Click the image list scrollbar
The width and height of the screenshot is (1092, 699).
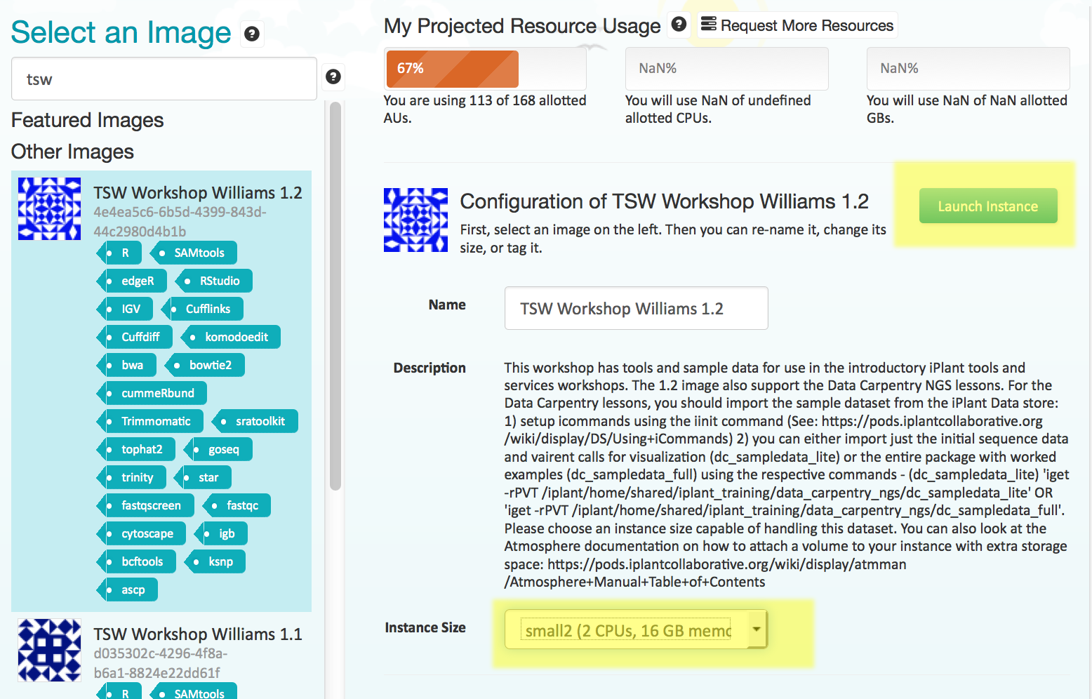[x=335, y=295]
